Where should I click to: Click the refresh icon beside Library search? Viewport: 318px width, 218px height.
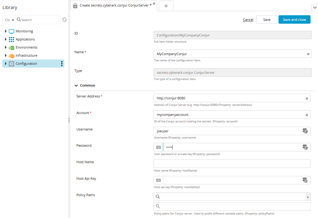click(x=64, y=20)
